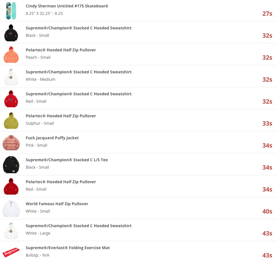This screenshot has height=262, width=280.
Task: Open Cindy Sherman Untitled #175 Skateboard title
Action: pos(67,6)
